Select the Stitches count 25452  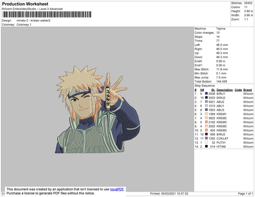(x=248, y=3)
